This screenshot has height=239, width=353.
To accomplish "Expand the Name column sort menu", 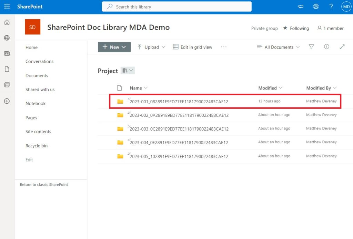I will [138, 88].
